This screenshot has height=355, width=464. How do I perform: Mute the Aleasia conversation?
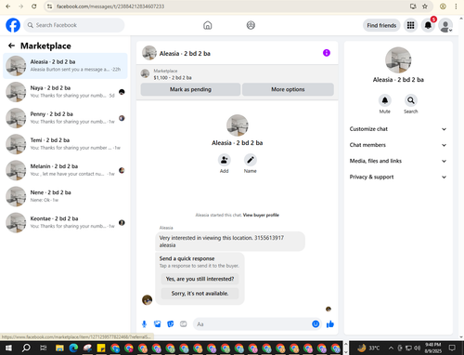[x=385, y=100]
